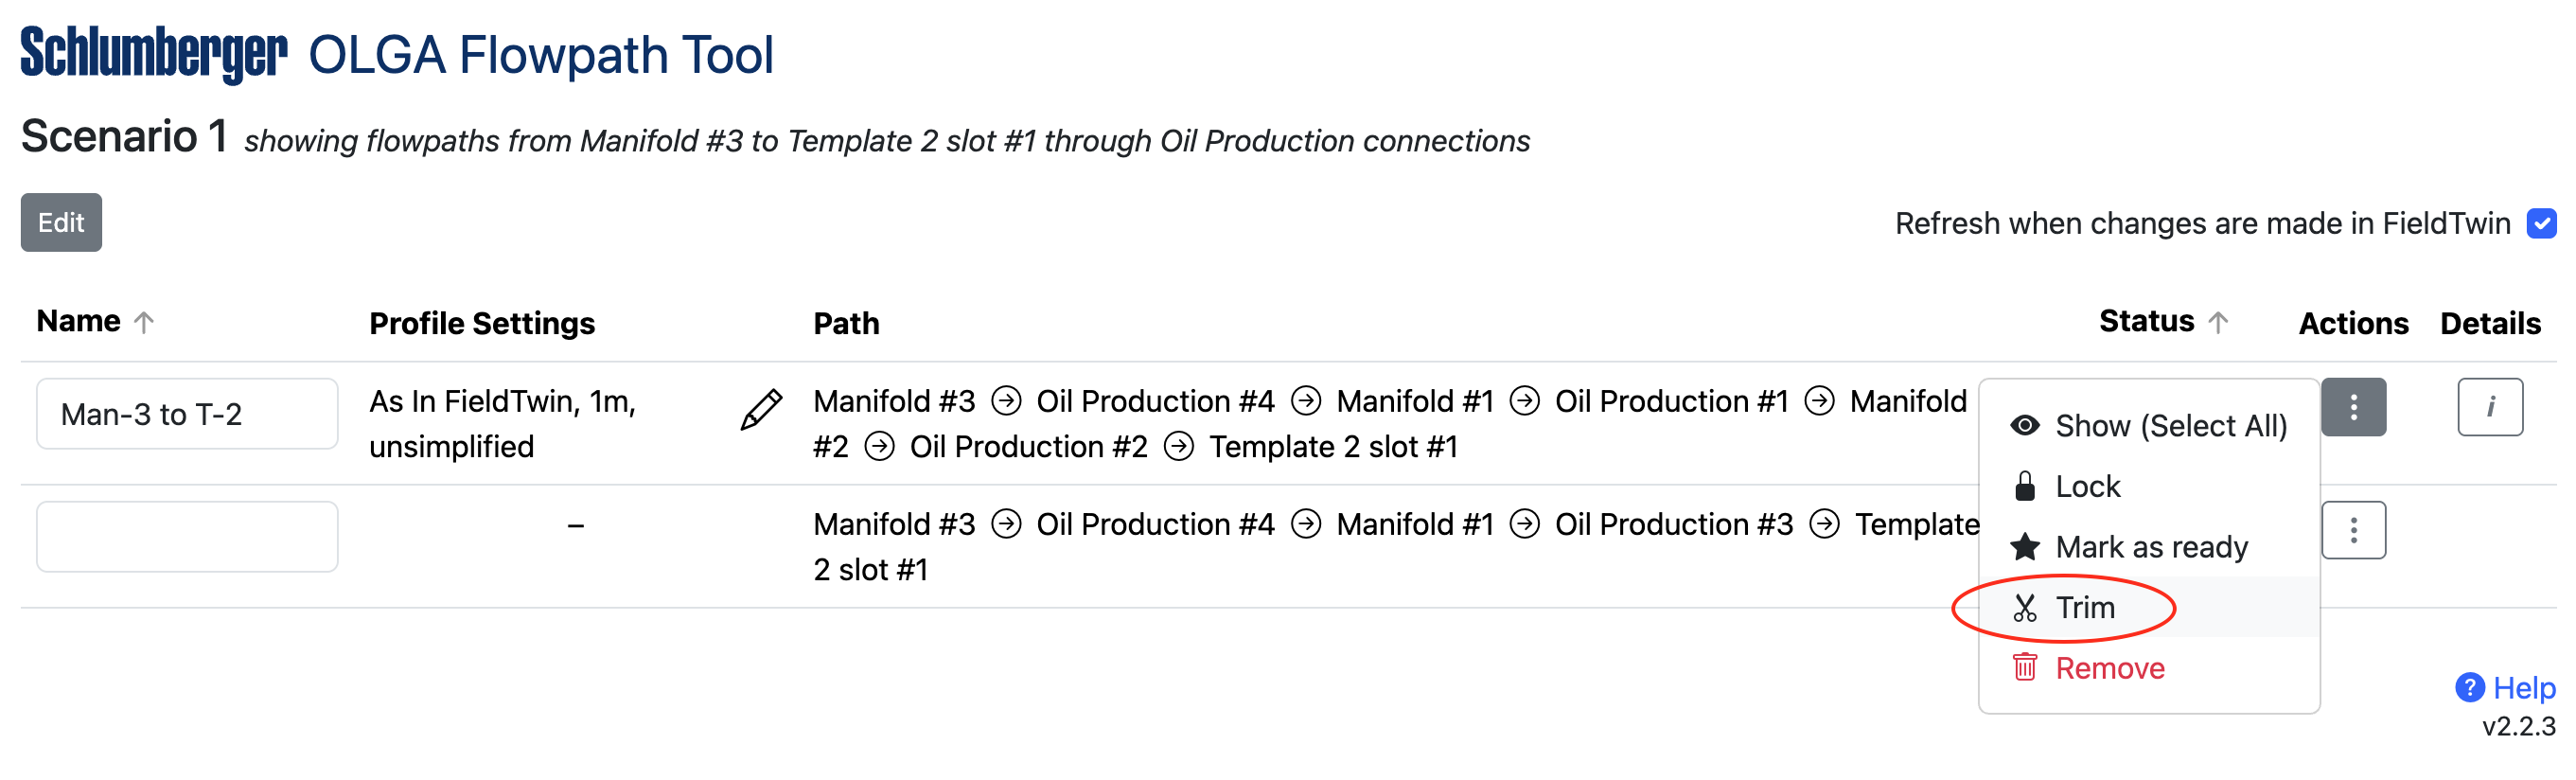2576x780 pixels.
Task: Toggle the eye icon Show (Select All)
Action: pos(2024,425)
